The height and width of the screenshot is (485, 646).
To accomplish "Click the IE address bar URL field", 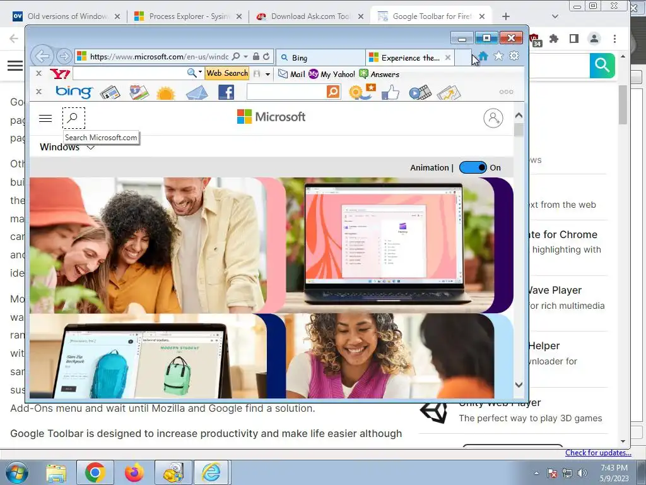I will (158, 56).
